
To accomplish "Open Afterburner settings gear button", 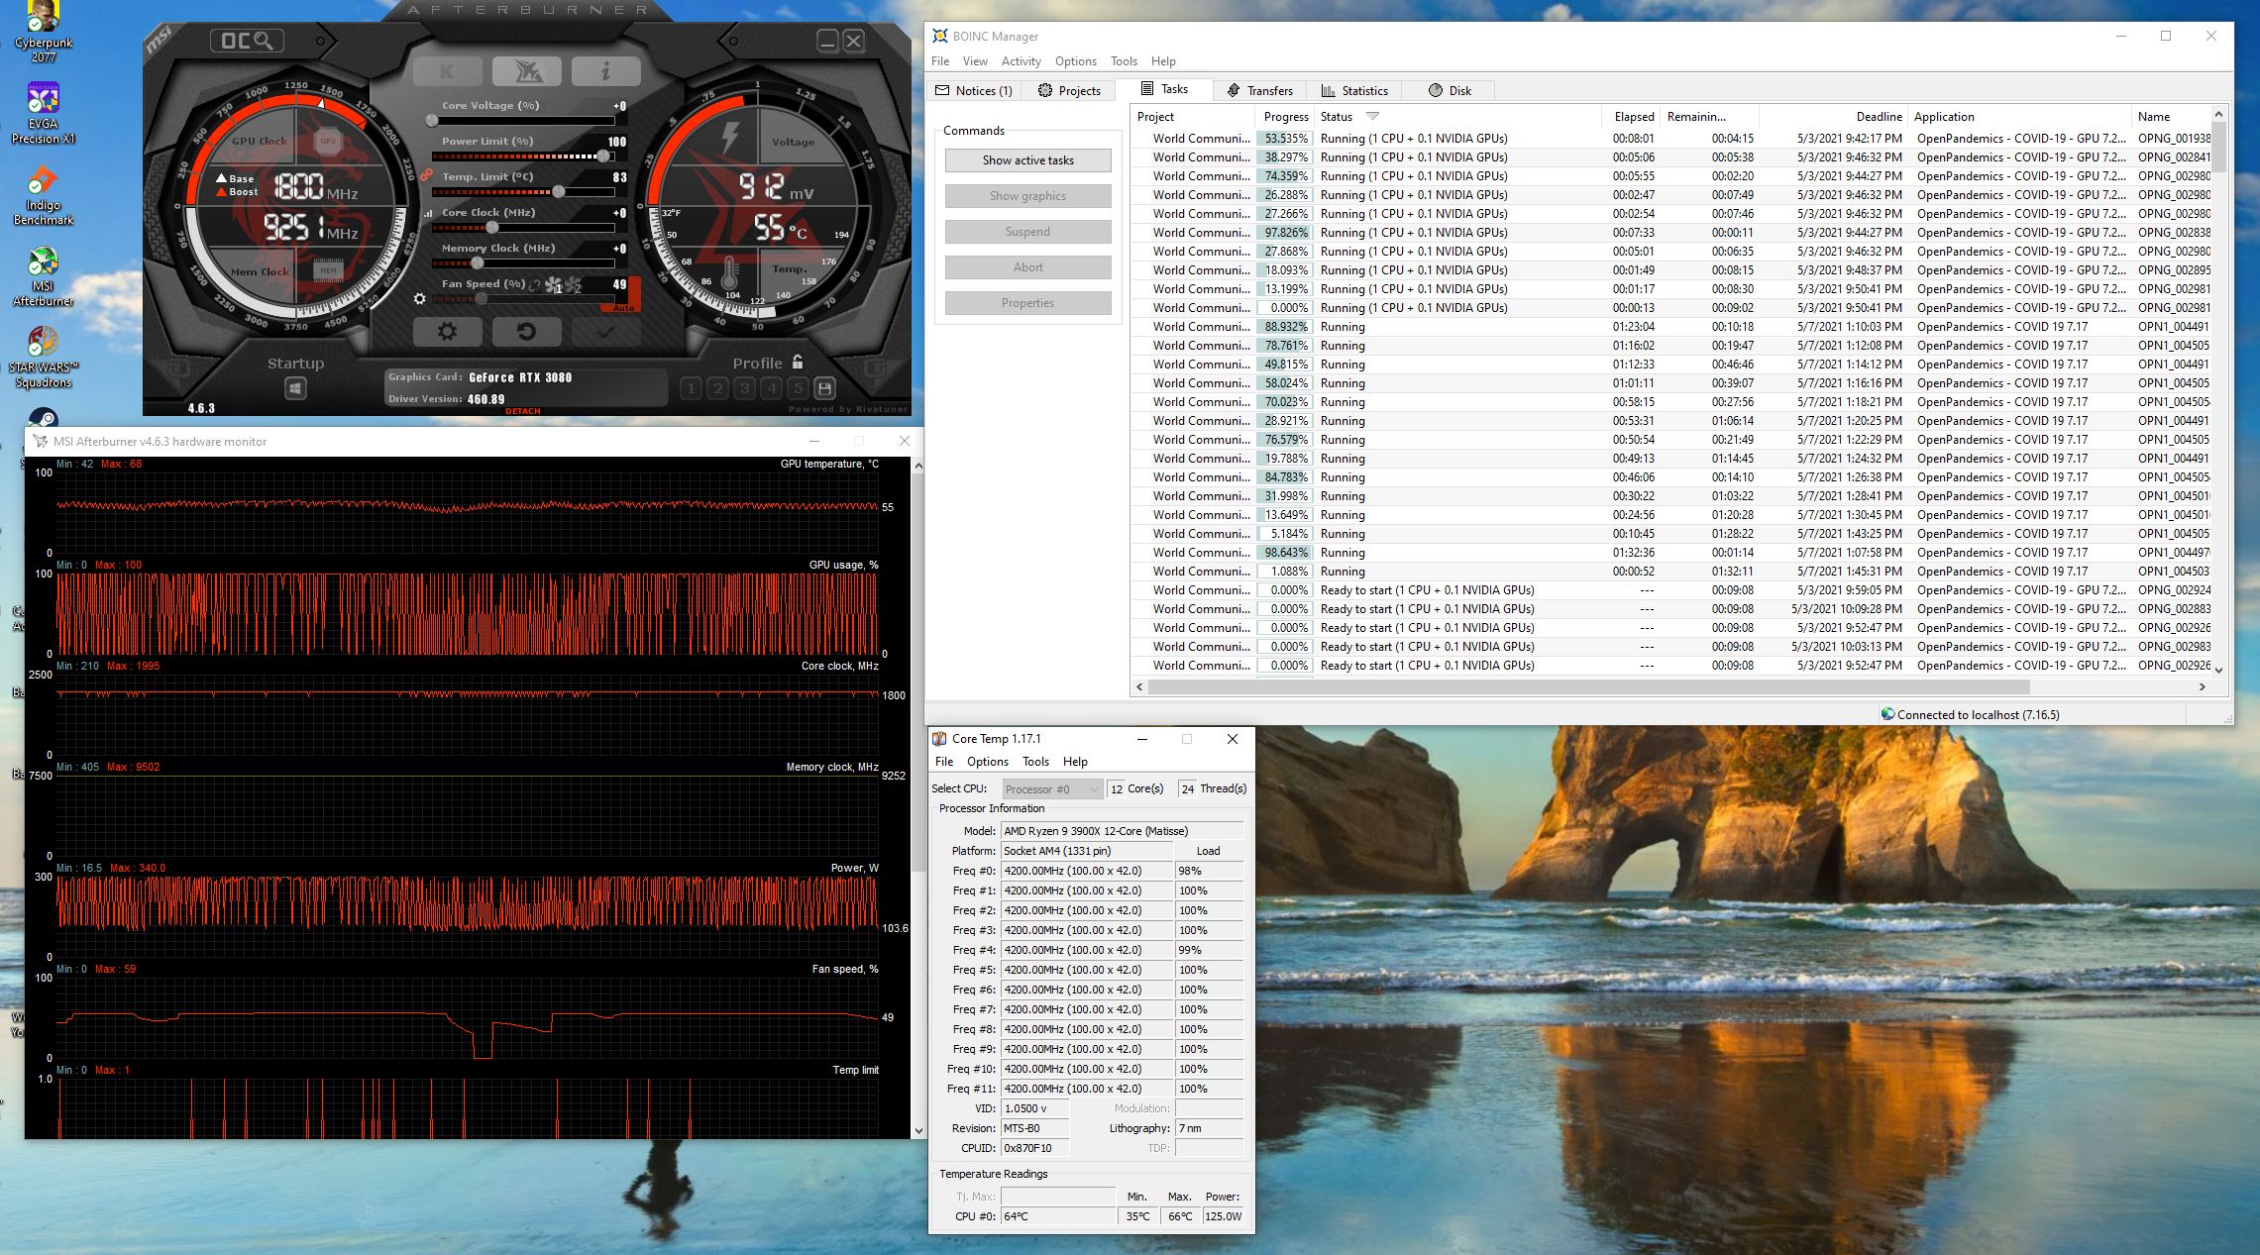I will [447, 331].
